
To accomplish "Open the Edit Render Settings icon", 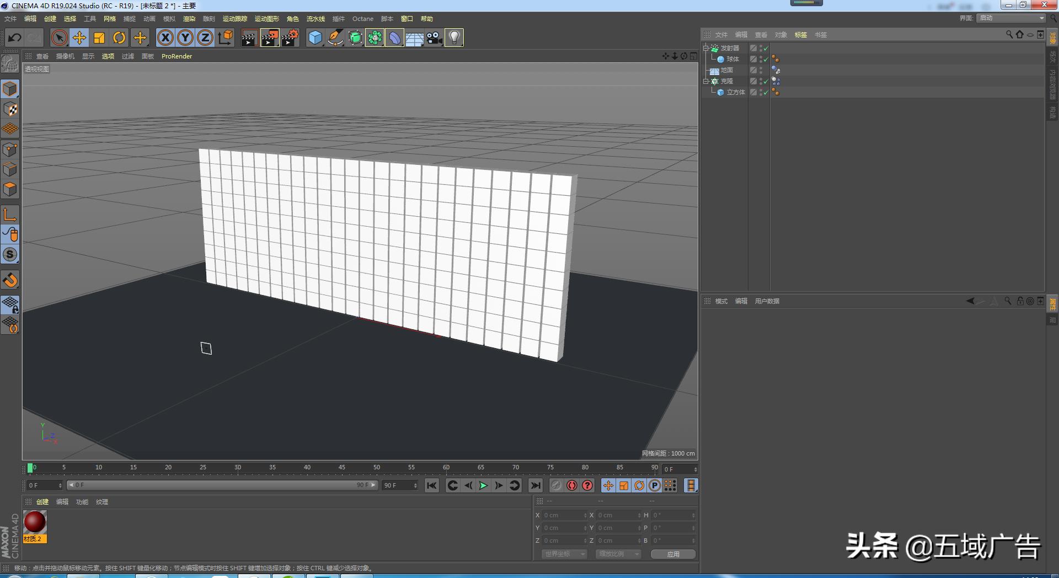I will coord(290,38).
